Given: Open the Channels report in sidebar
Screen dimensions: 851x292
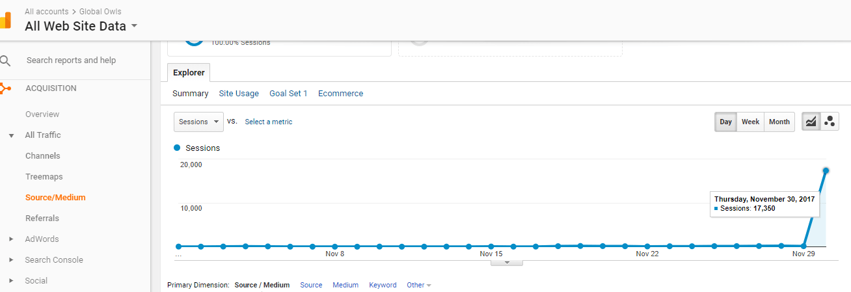Looking at the screenshot, I should click(x=43, y=156).
